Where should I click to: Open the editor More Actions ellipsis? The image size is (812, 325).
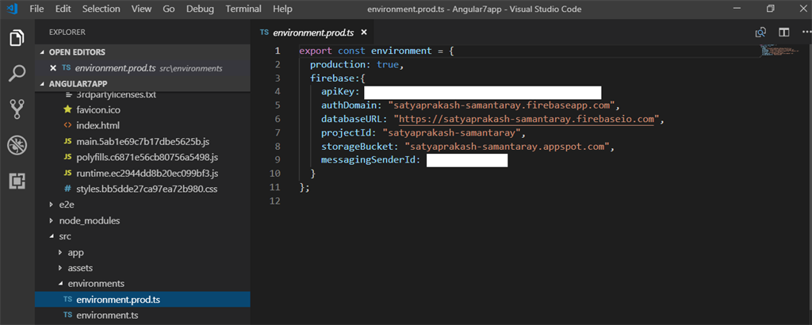tap(806, 32)
